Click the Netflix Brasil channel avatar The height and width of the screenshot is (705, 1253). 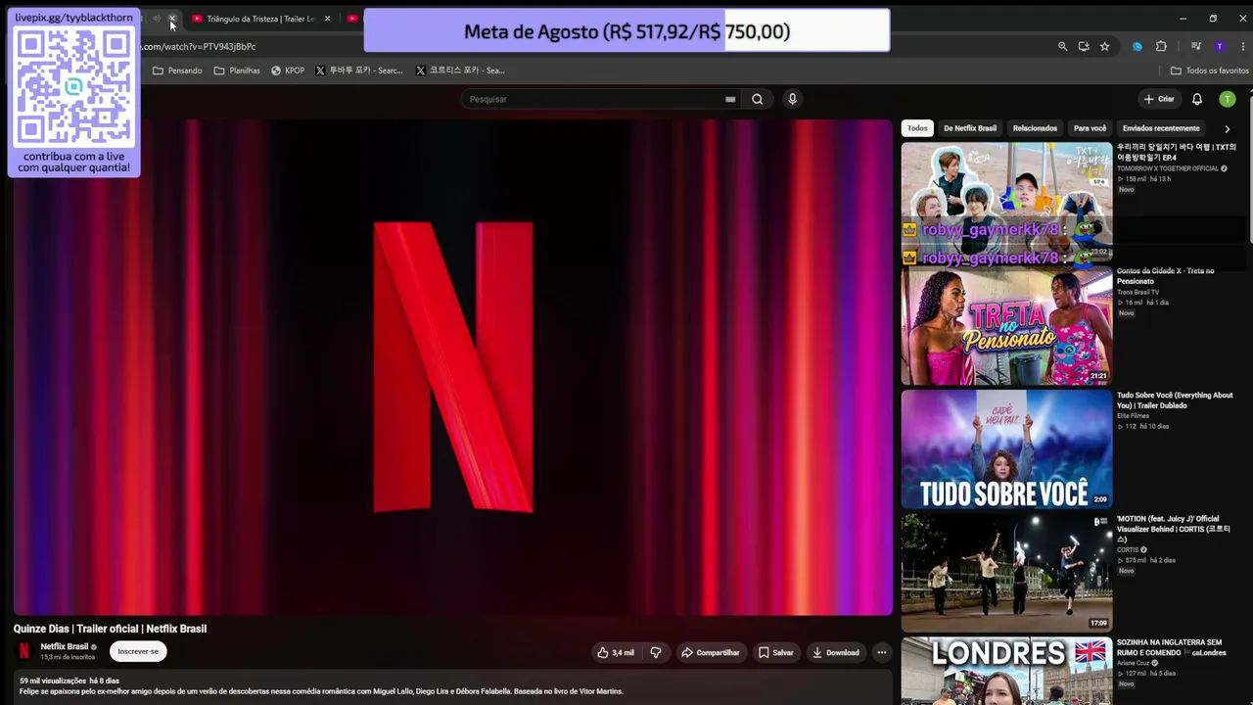tap(24, 651)
